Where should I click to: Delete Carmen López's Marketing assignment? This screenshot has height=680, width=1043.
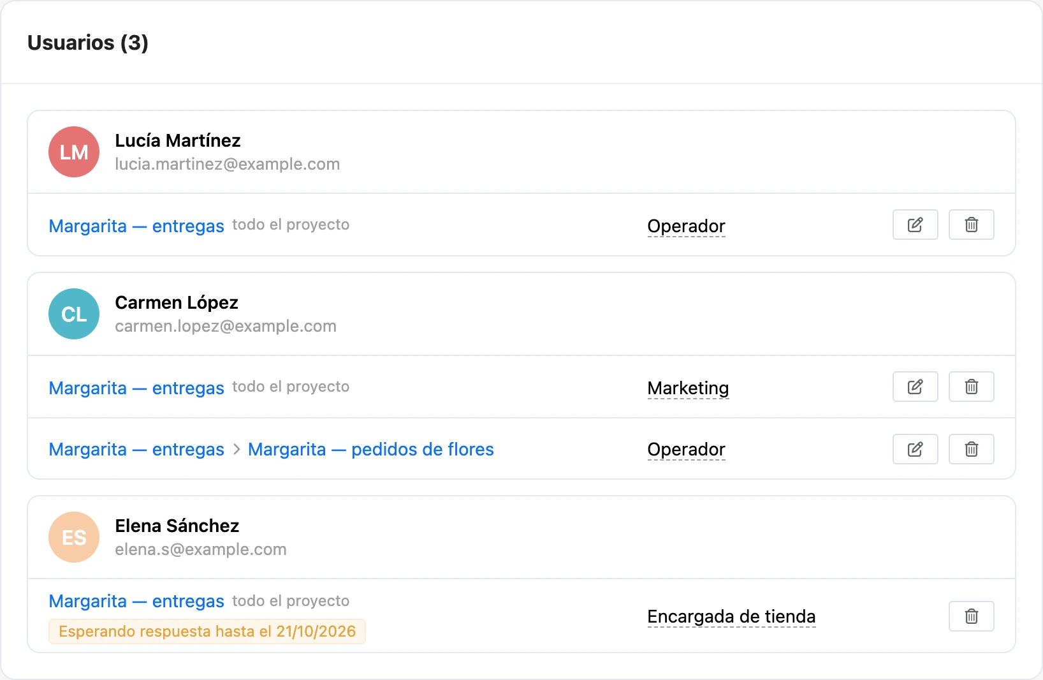[971, 387]
